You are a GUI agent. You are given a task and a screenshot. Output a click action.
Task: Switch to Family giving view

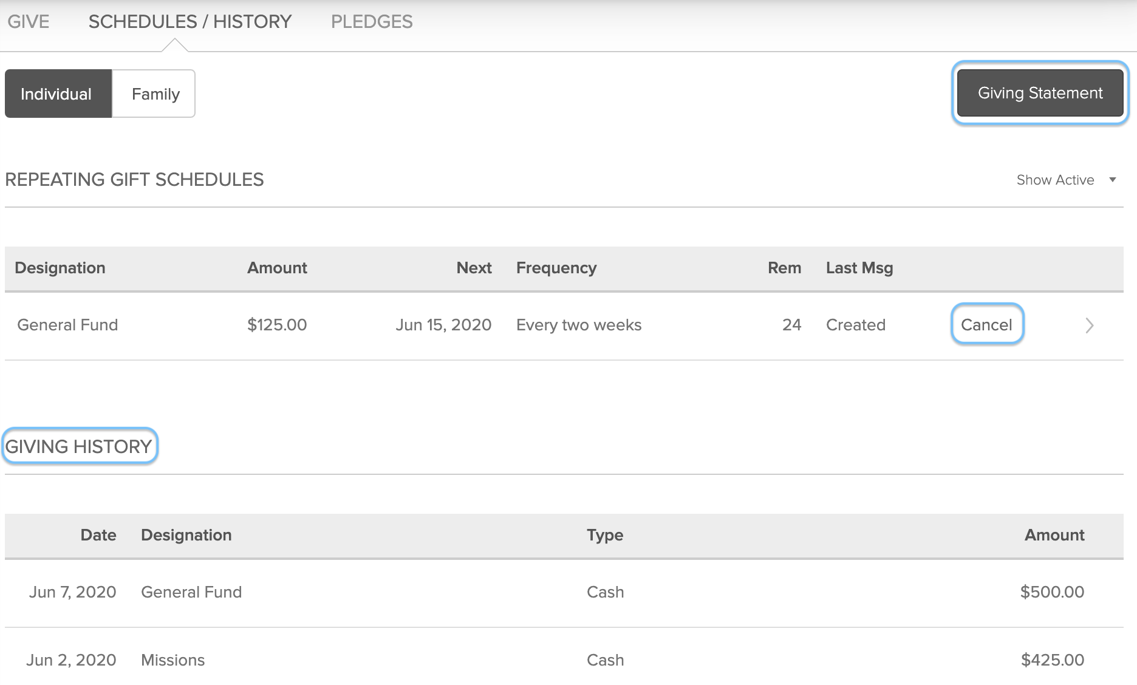(155, 94)
